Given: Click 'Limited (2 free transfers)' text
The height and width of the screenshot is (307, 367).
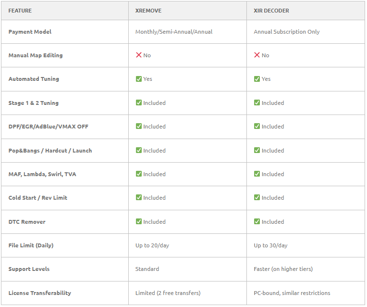Looking at the screenshot, I should click(x=168, y=293).
